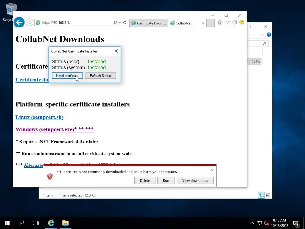Click the IE forward arrow button
Viewport: 305px width, 229px height.
[x=29, y=22]
